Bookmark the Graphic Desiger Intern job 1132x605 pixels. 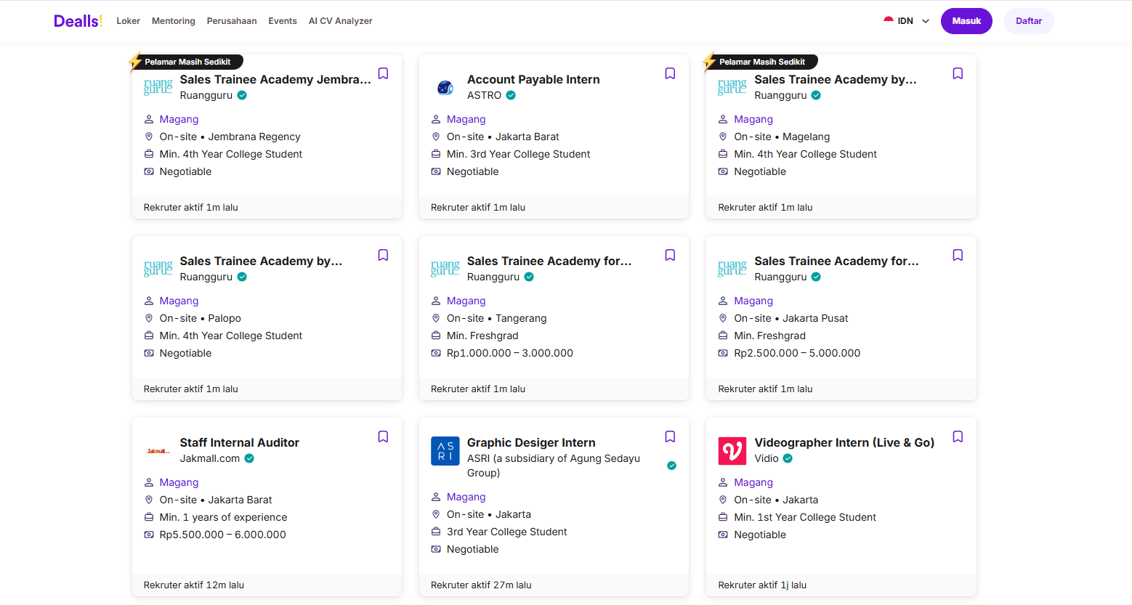coord(670,437)
